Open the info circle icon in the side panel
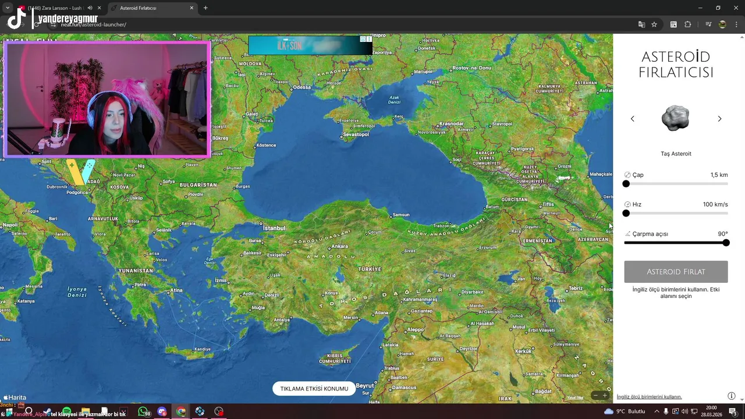Image resolution: width=745 pixels, height=419 pixels. (732, 396)
